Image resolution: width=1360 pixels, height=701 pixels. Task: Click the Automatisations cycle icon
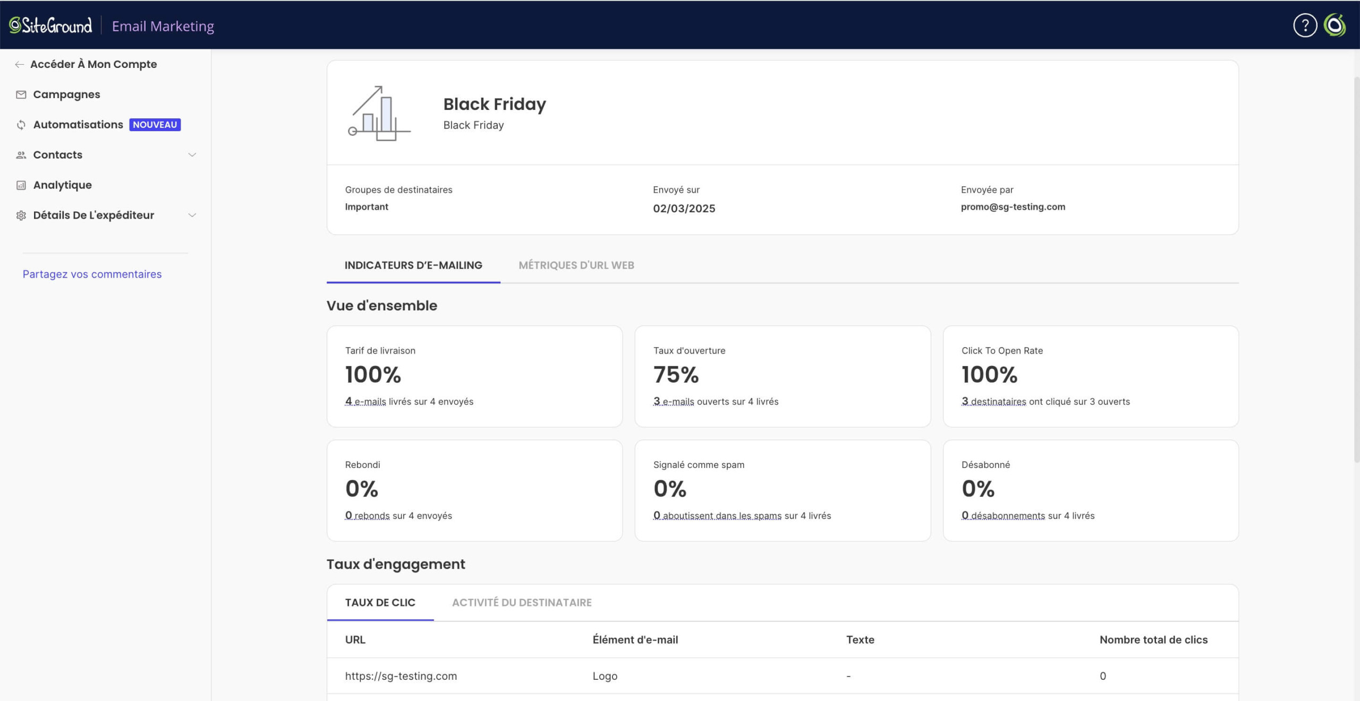coord(21,125)
